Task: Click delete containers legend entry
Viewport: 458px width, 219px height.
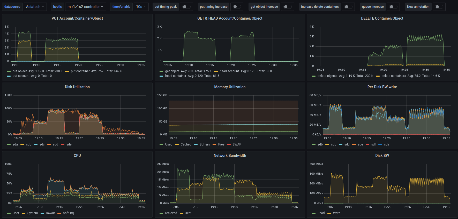Action: (394, 76)
